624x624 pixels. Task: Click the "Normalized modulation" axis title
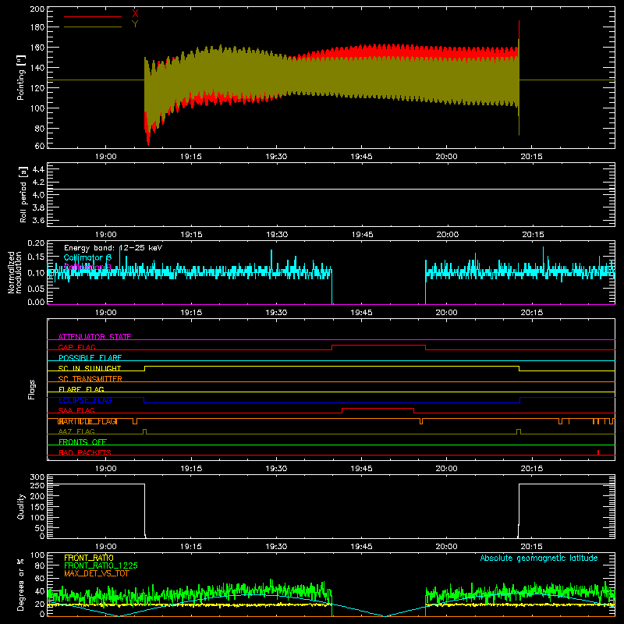click(x=15, y=272)
